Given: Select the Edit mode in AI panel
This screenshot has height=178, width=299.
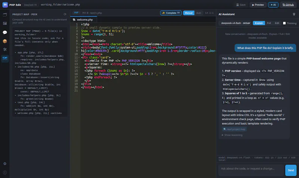Looking at the screenshot, I should [277, 23].
